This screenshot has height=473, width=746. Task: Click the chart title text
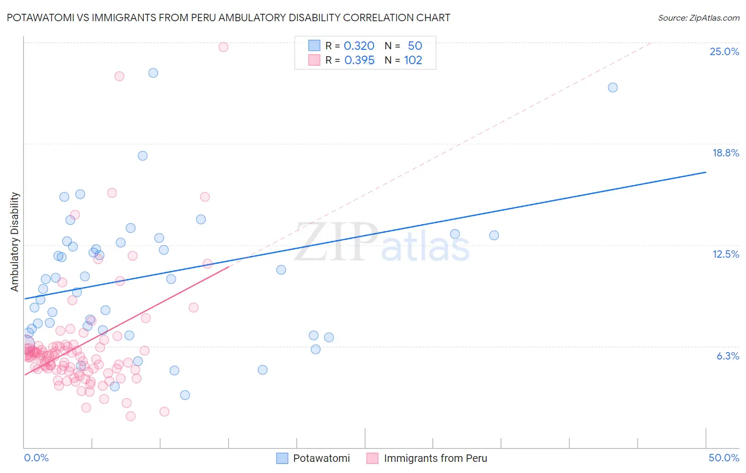click(228, 17)
